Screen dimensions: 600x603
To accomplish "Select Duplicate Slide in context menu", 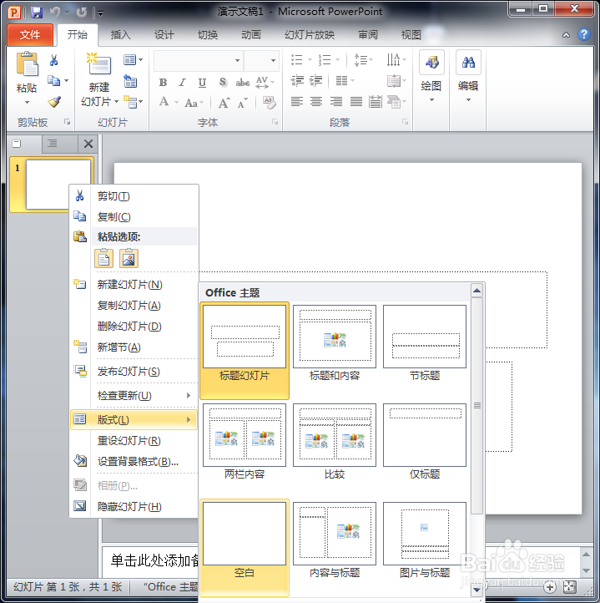I will pos(134,306).
